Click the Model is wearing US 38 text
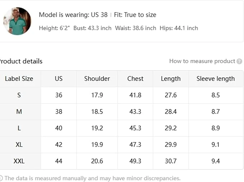Screen dimensions: 244x182 [x=73, y=15]
